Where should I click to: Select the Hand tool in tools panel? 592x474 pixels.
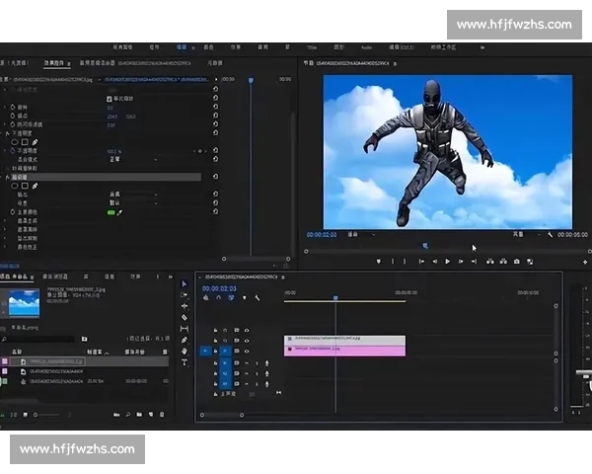tap(185, 351)
